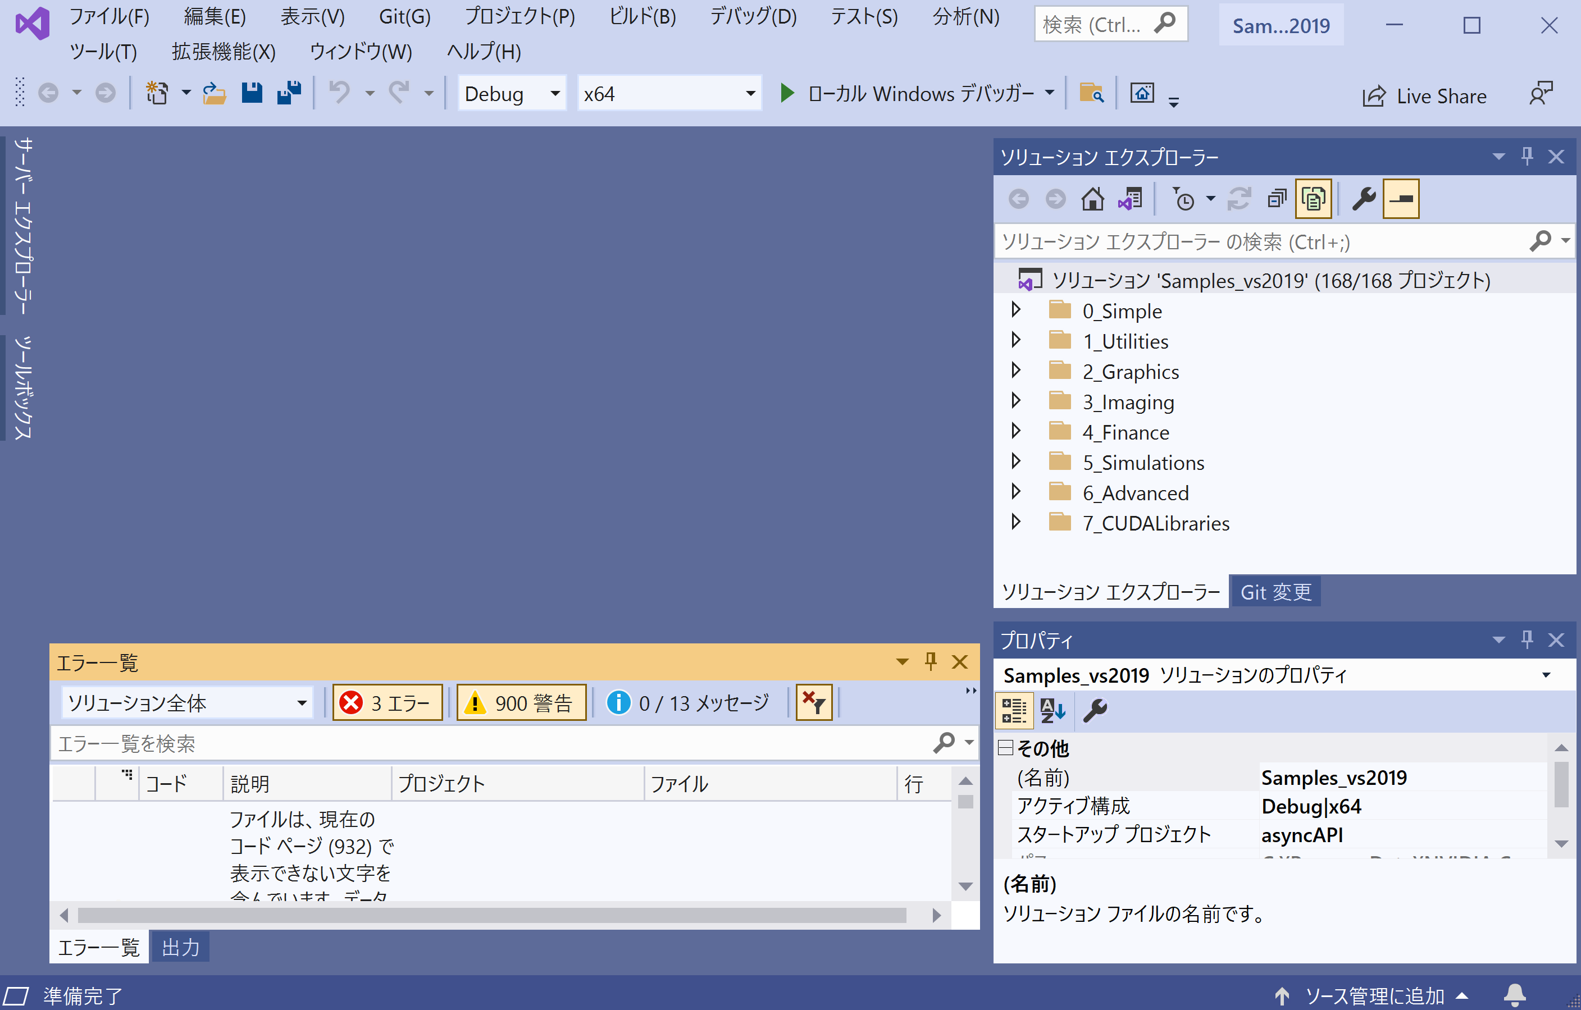1581x1010 pixels.
Task: Expand the 5_Simulations folder
Action: click(x=1015, y=461)
